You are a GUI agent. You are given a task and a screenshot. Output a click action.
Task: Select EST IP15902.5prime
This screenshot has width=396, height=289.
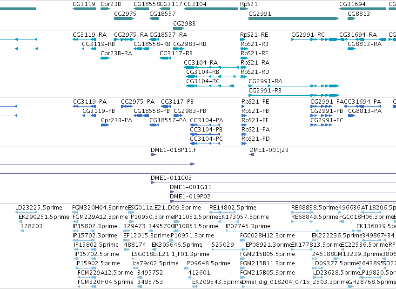[86, 268]
